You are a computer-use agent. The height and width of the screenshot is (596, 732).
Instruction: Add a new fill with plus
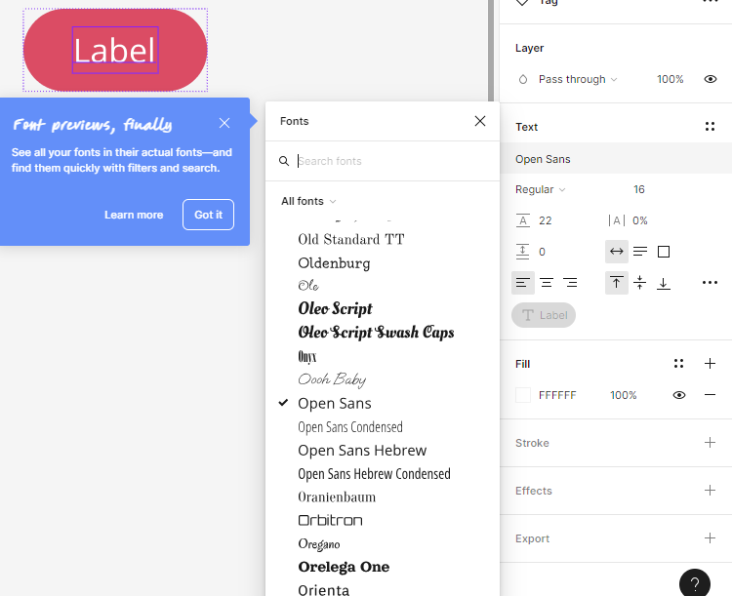(x=710, y=363)
